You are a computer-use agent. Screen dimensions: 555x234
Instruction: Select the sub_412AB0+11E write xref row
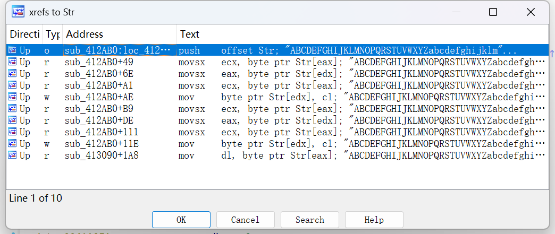pos(277,143)
